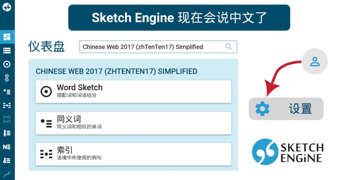The width and height of the screenshot is (343, 180).
Task: Click the Chinese Web 2017 corpus search field
Action: click(x=150, y=47)
